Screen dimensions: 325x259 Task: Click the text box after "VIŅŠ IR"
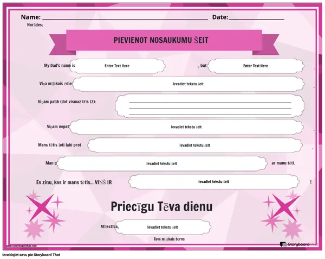click(x=213, y=182)
